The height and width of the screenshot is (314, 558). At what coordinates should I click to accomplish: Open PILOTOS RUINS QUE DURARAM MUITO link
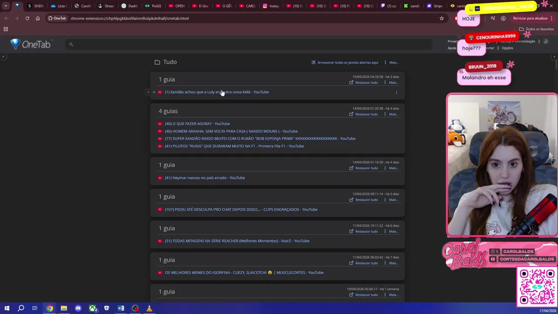tap(234, 146)
